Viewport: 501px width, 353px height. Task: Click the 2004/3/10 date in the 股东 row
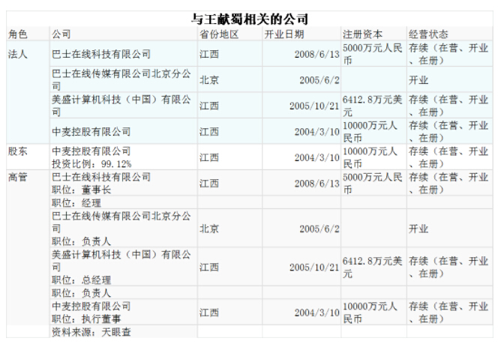(x=316, y=157)
